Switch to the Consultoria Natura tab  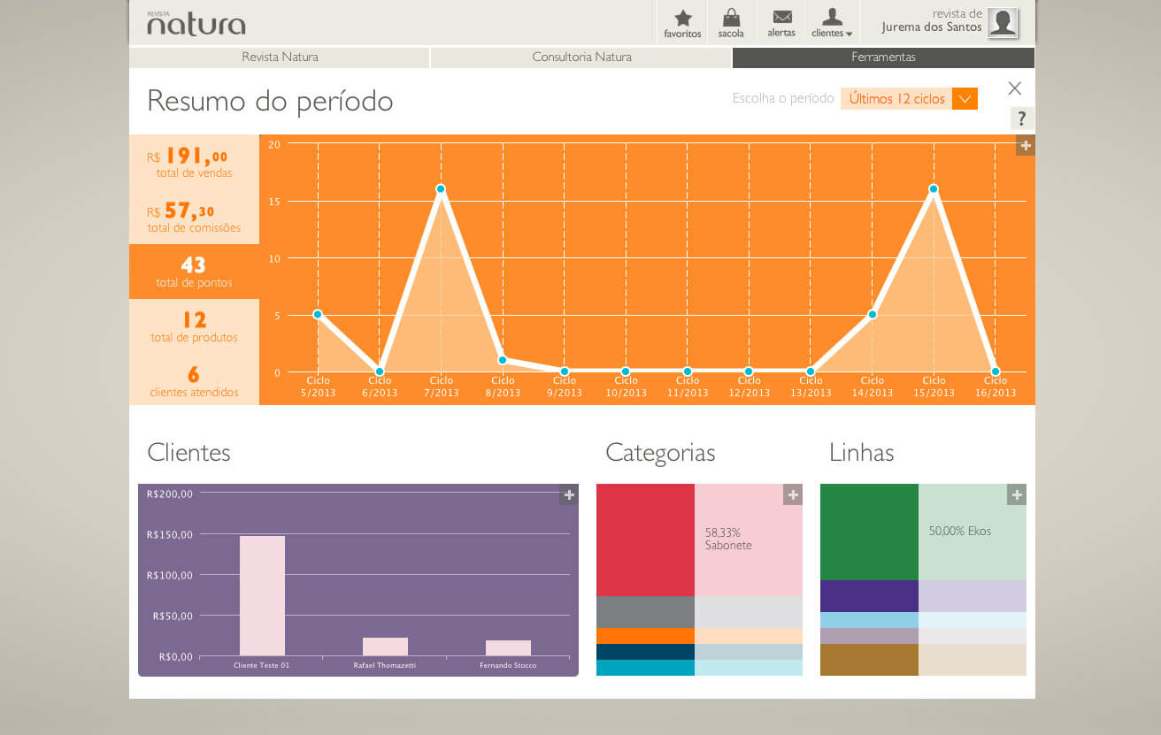pyautogui.click(x=581, y=57)
